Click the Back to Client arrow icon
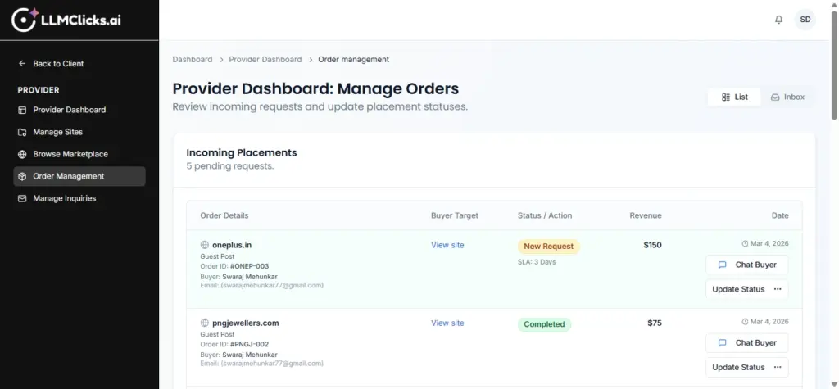 (22, 64)
